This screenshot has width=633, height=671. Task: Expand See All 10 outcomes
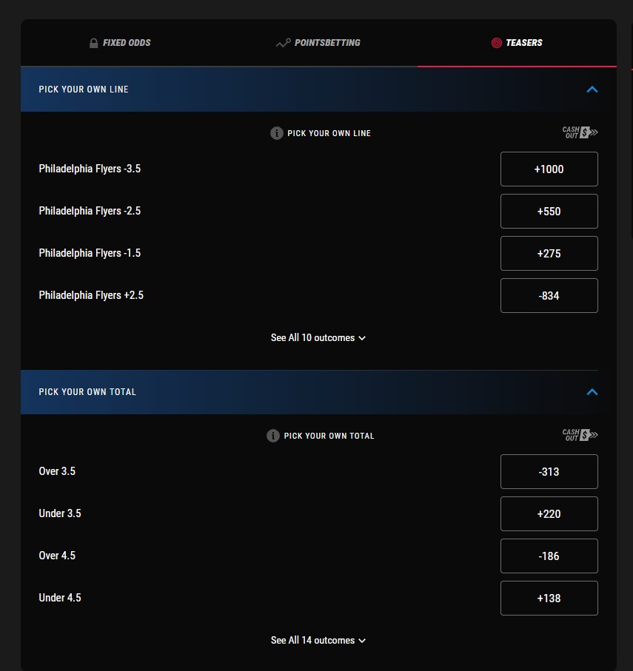(318, 337)
